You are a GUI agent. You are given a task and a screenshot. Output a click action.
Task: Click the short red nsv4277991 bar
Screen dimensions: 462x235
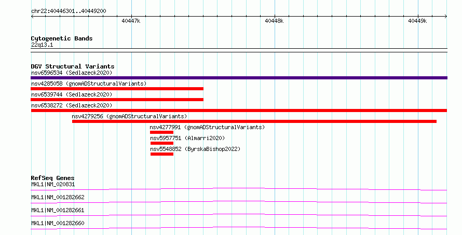coord(162,132)
